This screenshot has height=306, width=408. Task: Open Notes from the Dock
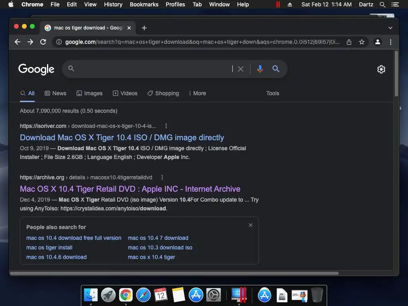[178, 295]
